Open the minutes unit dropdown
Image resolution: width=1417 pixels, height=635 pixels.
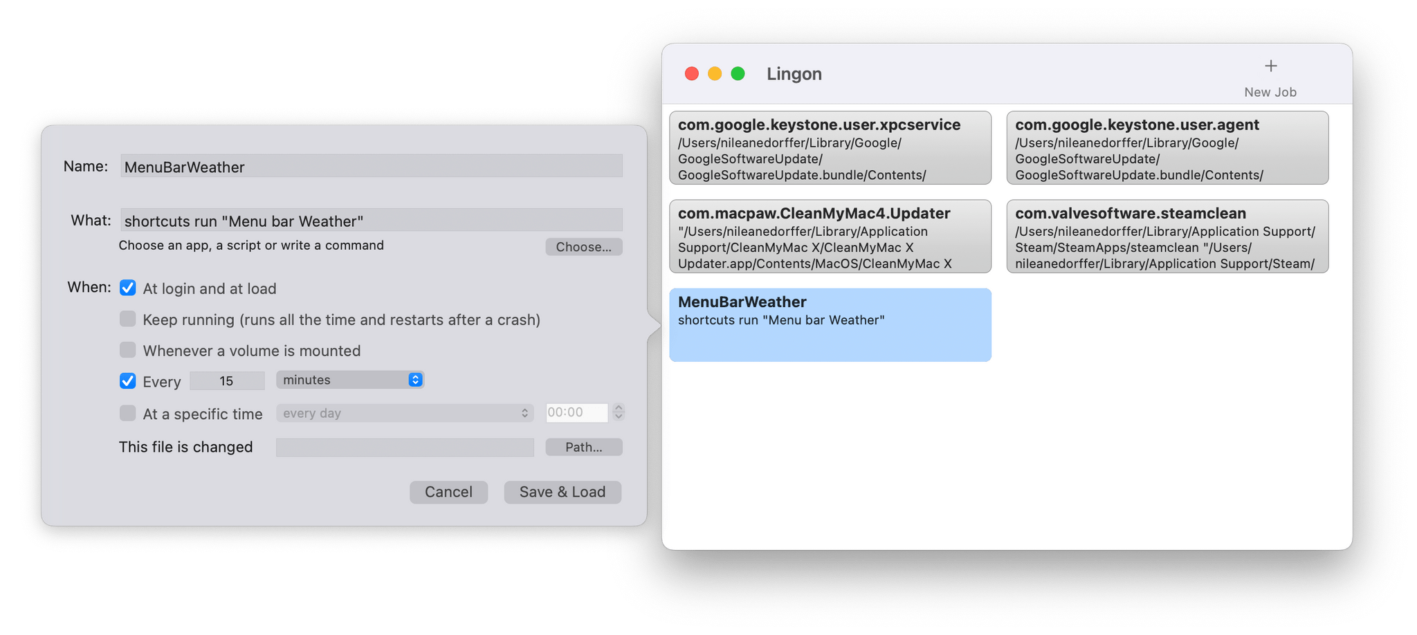pos(350,380)
